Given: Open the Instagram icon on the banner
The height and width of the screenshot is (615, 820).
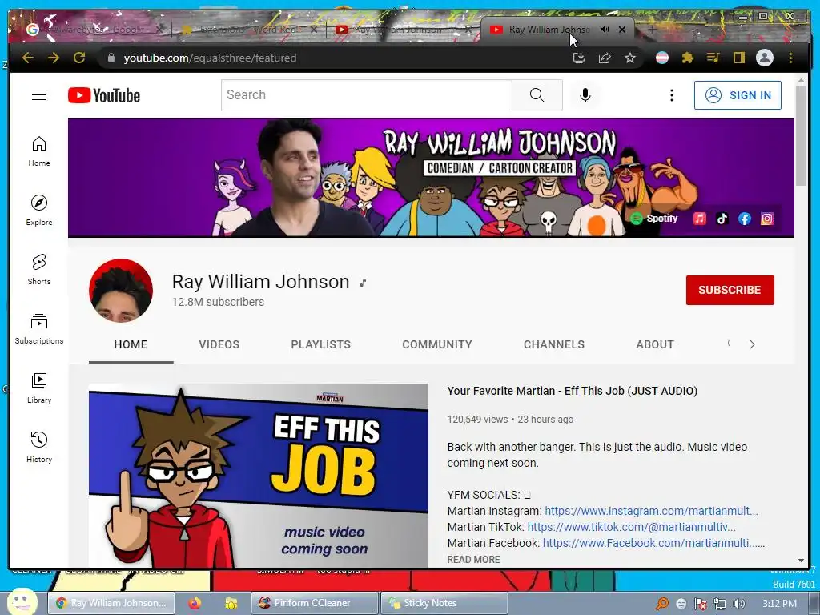Looking at the screenshot, I should coord(767,219).
